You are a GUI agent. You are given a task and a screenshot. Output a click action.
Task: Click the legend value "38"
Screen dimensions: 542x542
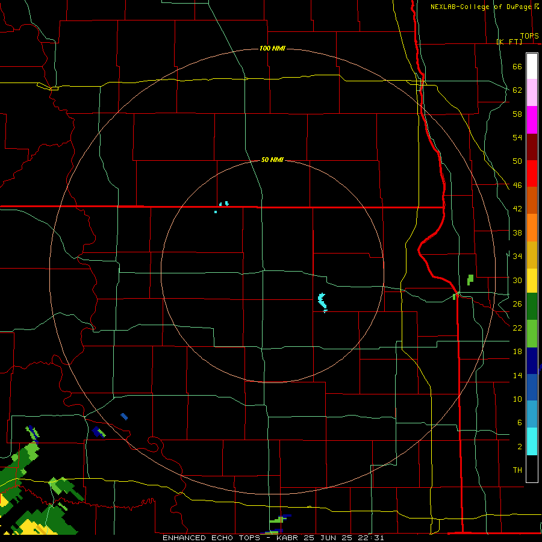(517, 232)
